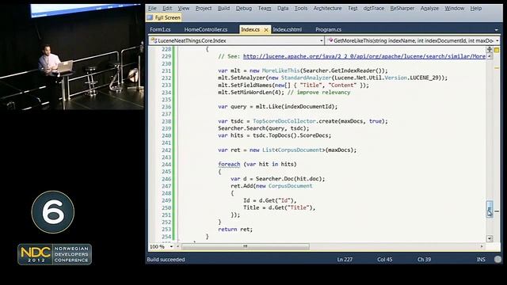Click the foreach keyword on line 244
The width and height of the screenshot is (507, 285).
[229, 164]
